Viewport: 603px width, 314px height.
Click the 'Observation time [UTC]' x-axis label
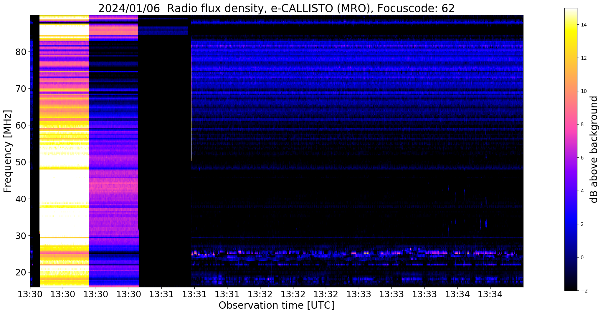pyautogui.click(x=276, y=305)
